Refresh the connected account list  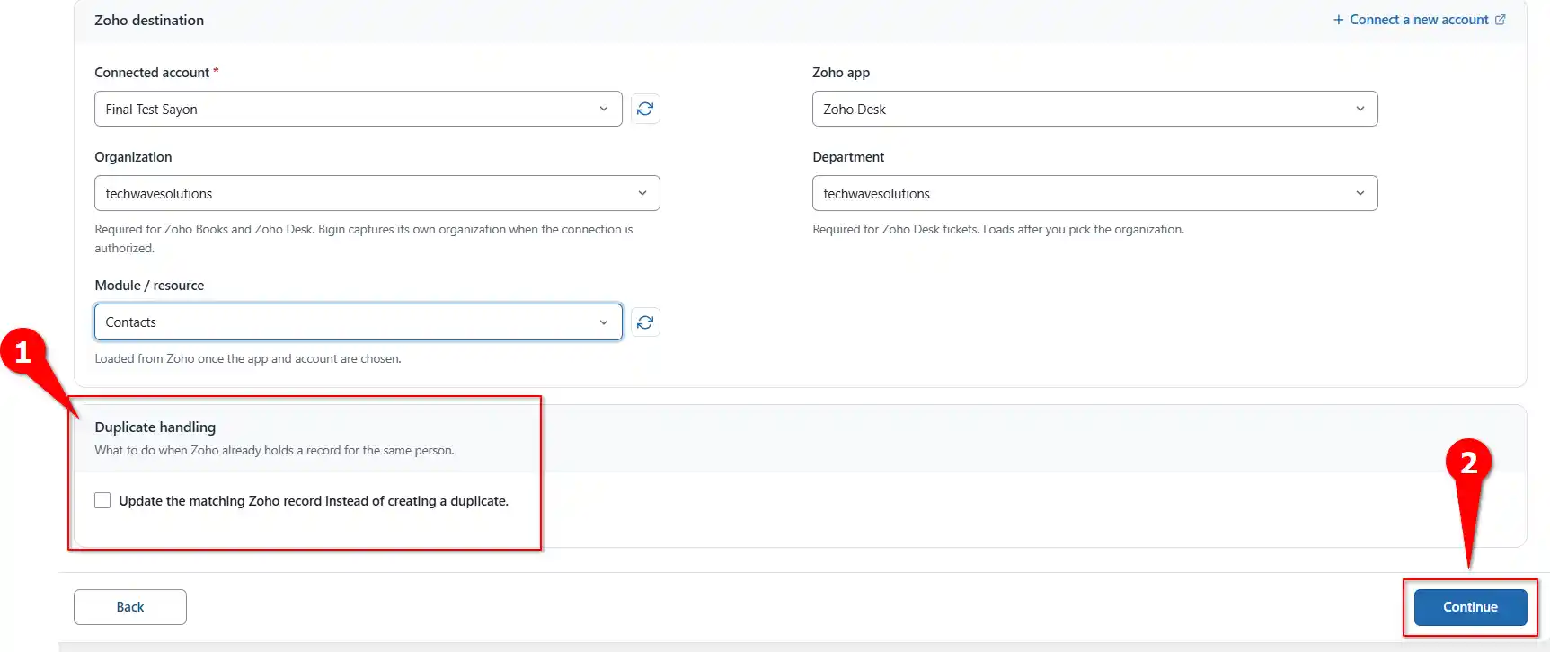[645, 109]
